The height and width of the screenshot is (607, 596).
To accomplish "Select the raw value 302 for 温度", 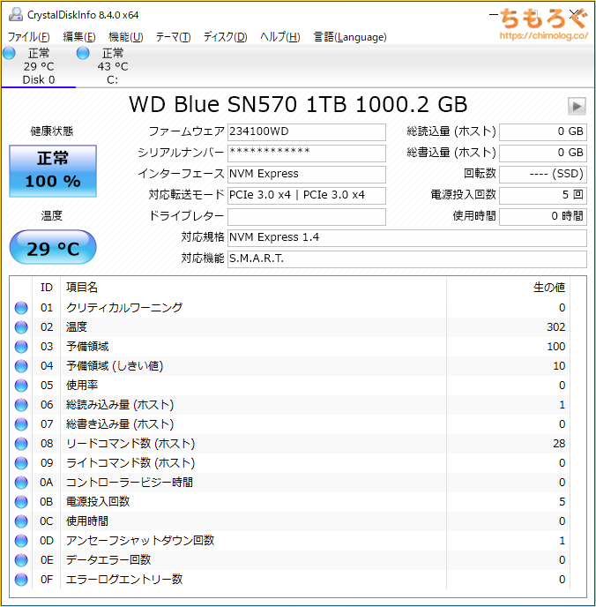I will pos(555,327).
